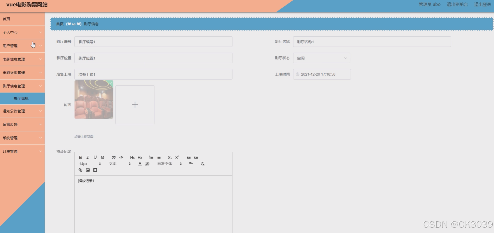This screenshot has height=233, width=494.
Task: Open the clock icon of 上映时间 field
Action: 298,74
